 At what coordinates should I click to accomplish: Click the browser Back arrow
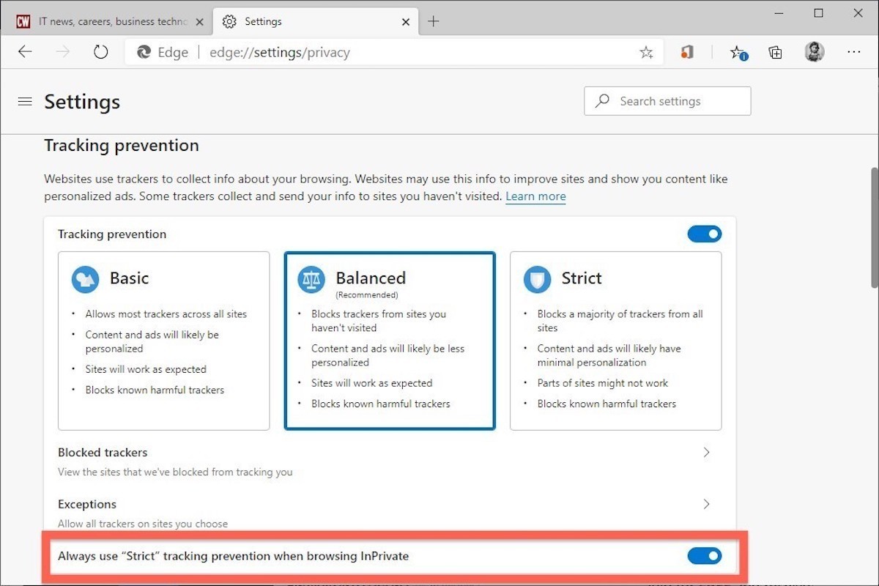[x=25, y=52]
